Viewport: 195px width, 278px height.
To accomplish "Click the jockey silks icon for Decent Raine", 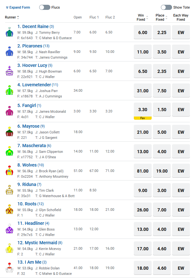I will (x=10, y=32).
